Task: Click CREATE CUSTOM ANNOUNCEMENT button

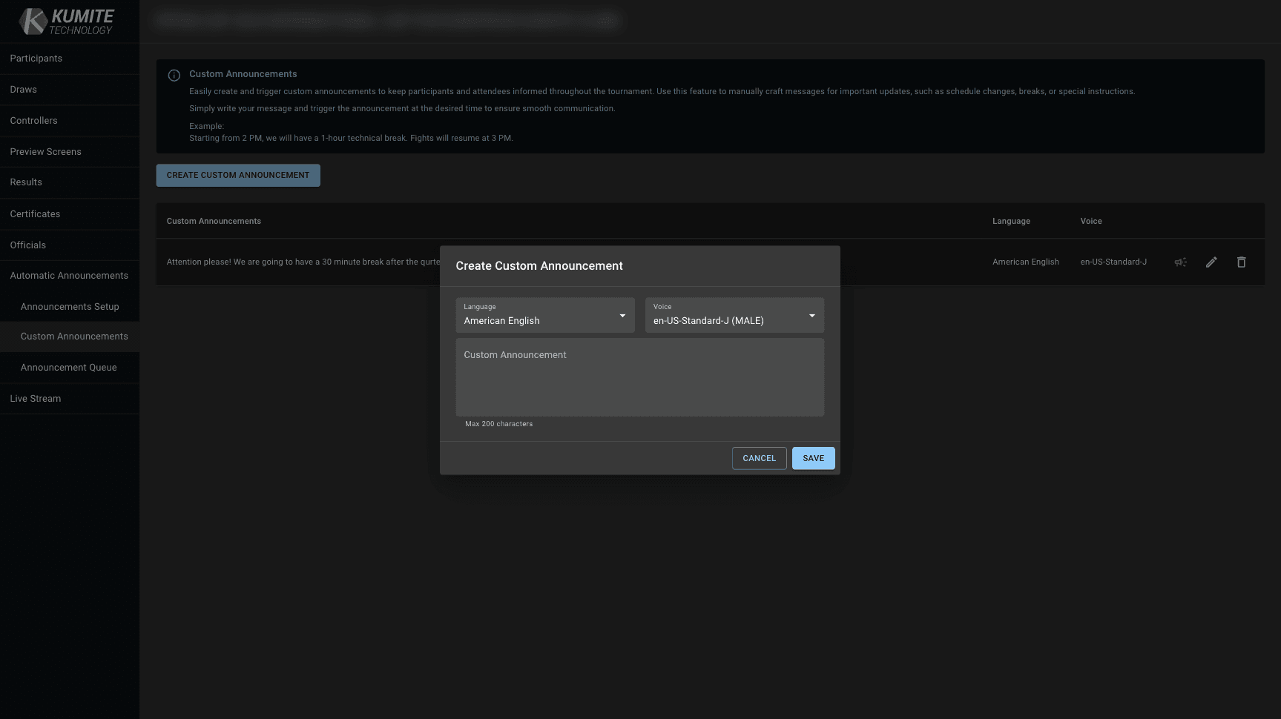Action: [x=238, y=175]
